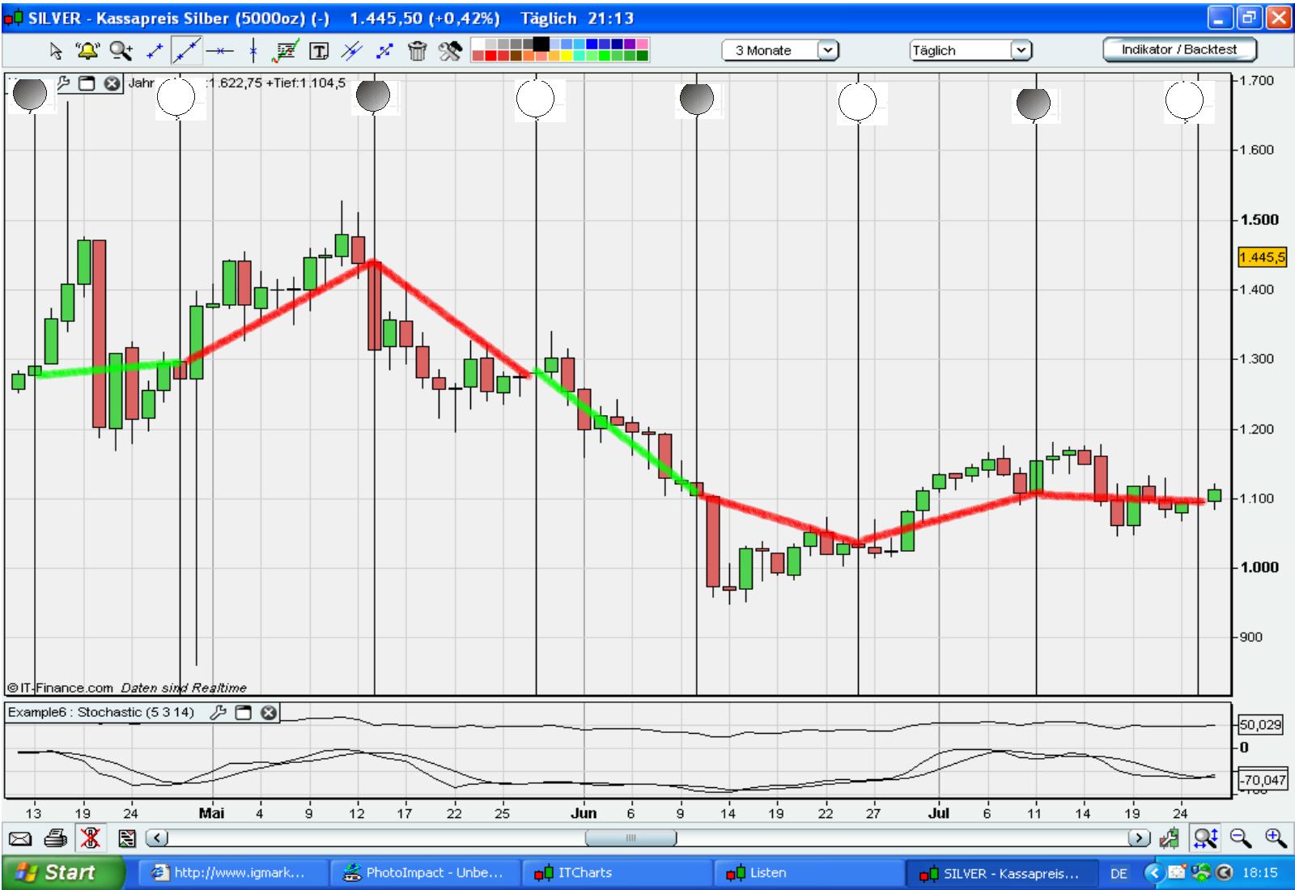Viewport: 1295px width, 890px height.
Task: Click the 50,029 stochastic value label
Action: [1261, 725]
